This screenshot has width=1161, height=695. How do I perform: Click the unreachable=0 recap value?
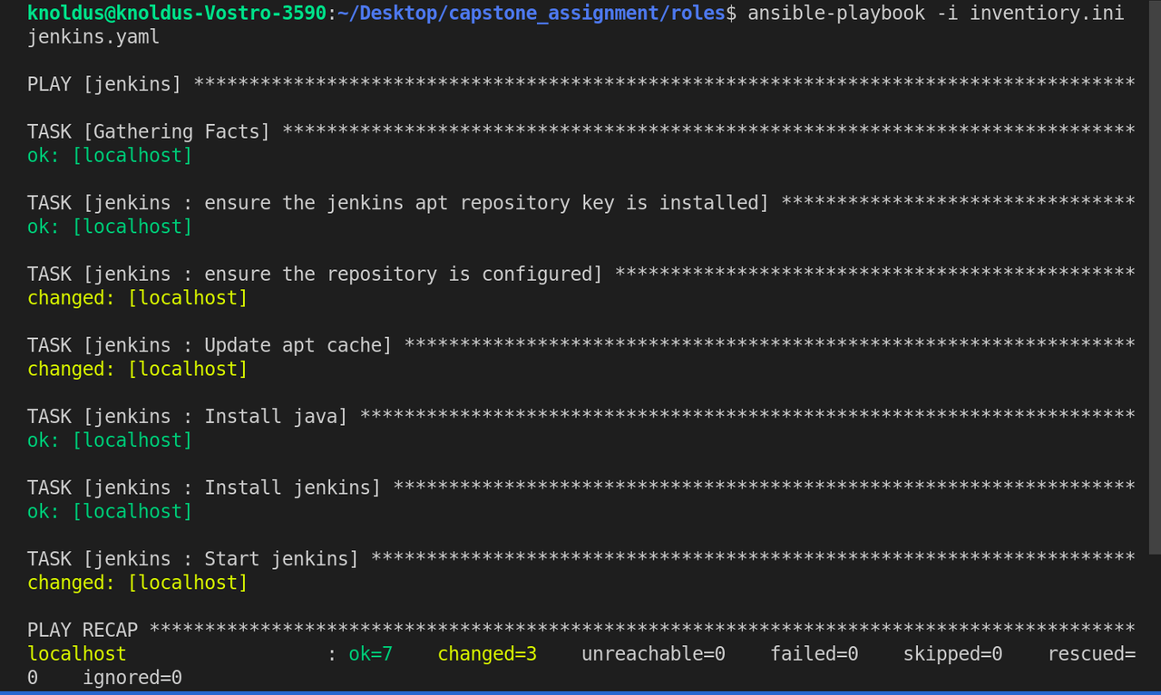click(653, 653)
